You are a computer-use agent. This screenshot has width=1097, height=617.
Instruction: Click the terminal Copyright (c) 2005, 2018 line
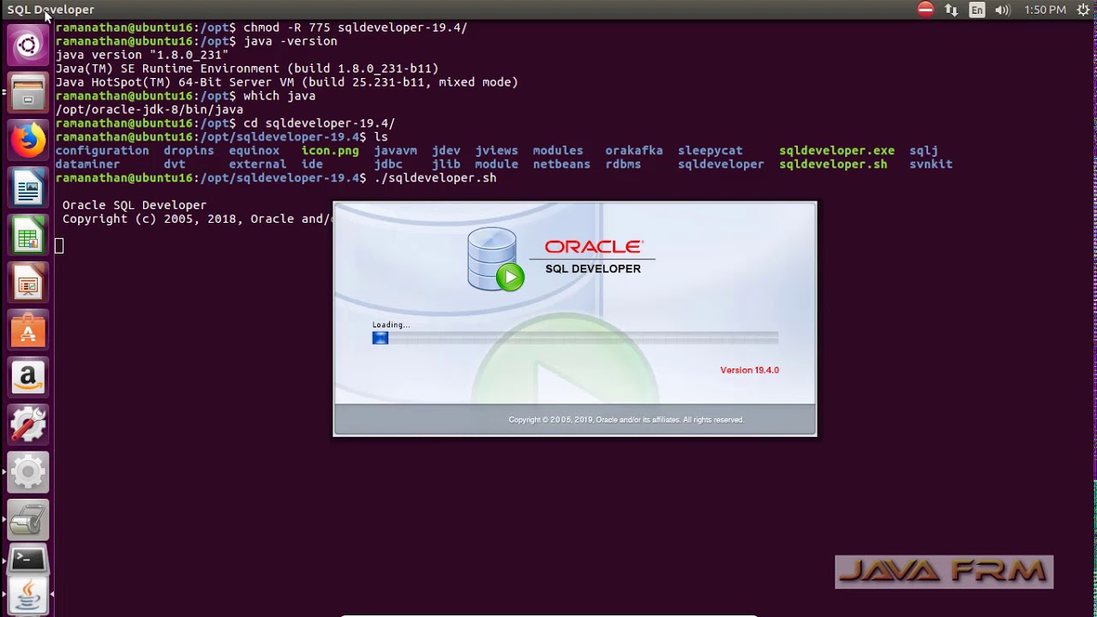coord(196,219)
